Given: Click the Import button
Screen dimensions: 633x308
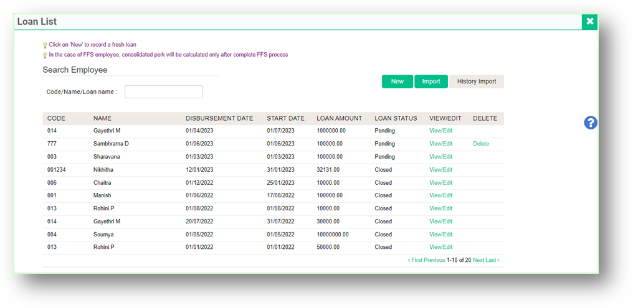Looking at the screenshot, I should [431, 82].
